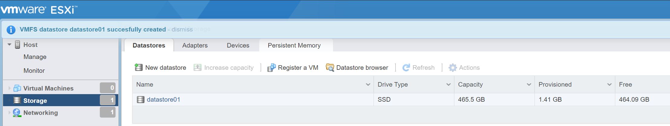The height and width of the screenshot is (126, 670).
Task: Open the Capacity column dropdown arrow
Action: pyautogui.click(x=529, y=85)
